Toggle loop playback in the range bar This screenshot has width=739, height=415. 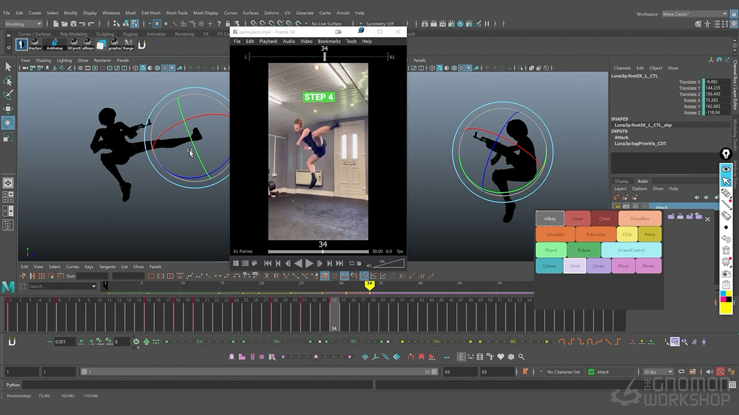pyautogui.click(x=682, y=372)
